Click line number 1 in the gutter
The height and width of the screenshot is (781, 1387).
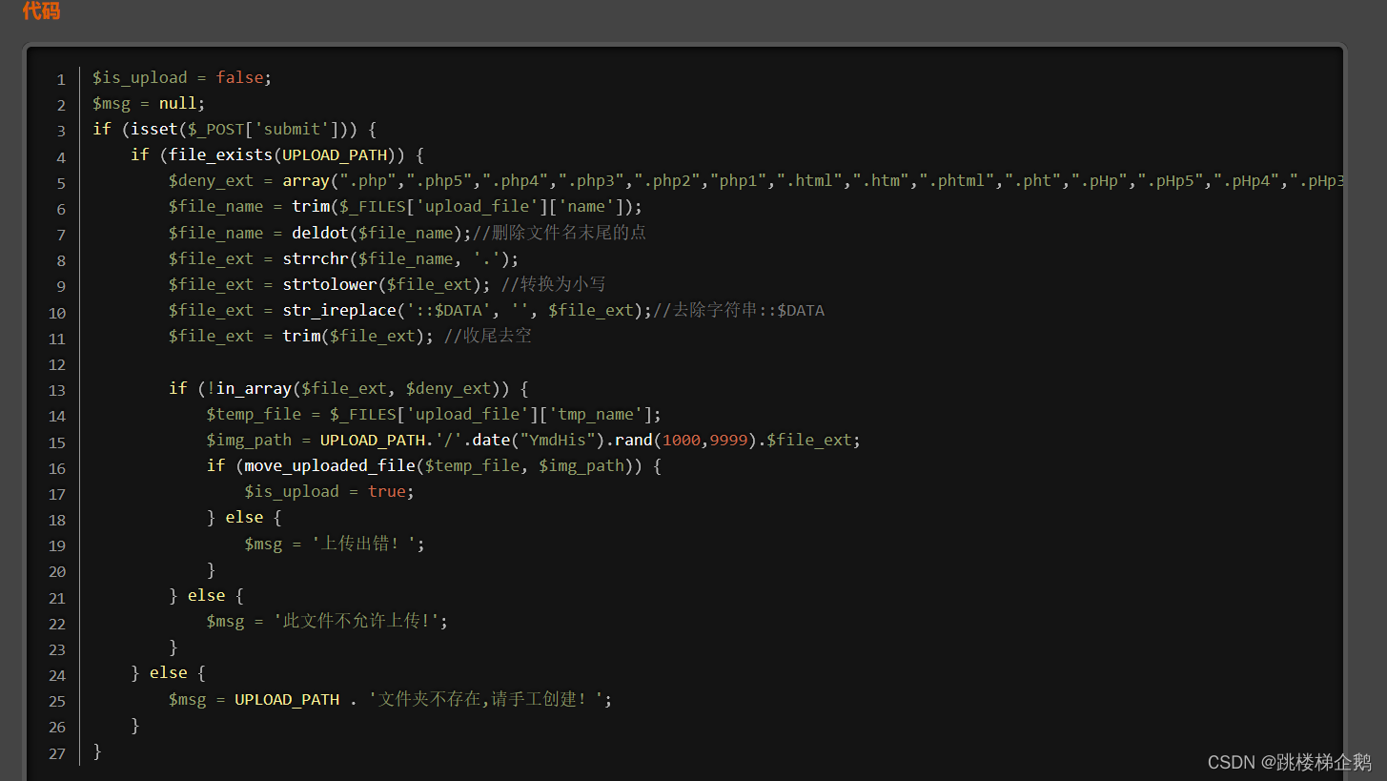[x=61, y=79]
